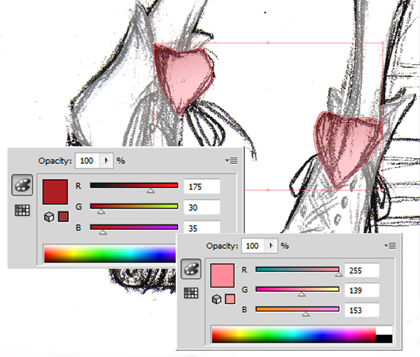This screenshot has height=357, width=420.
Task: Select the color mixer palette icon in the pink panel
Action: click(190, 269)
